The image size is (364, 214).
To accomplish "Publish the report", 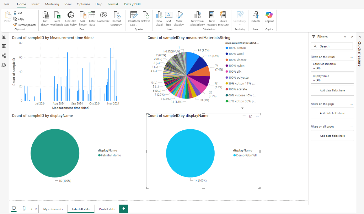I will [x=255, y=17].
